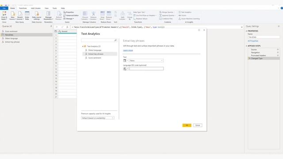Open the Text input type selector icon

pyautogui.click(x=126, y=61)
